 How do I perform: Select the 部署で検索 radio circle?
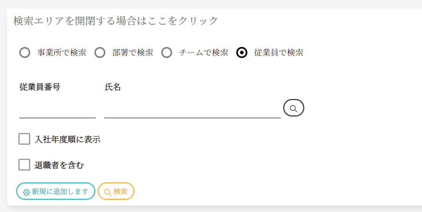[100, 52]
